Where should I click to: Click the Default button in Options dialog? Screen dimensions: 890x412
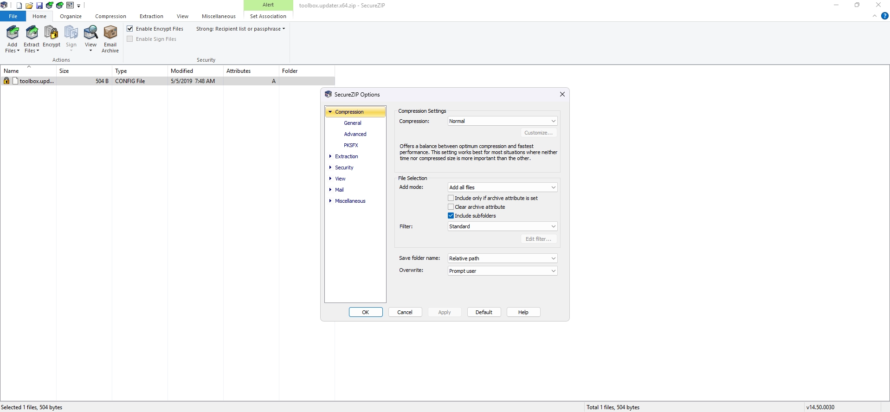pyautogui.click(x=484, y=312)
